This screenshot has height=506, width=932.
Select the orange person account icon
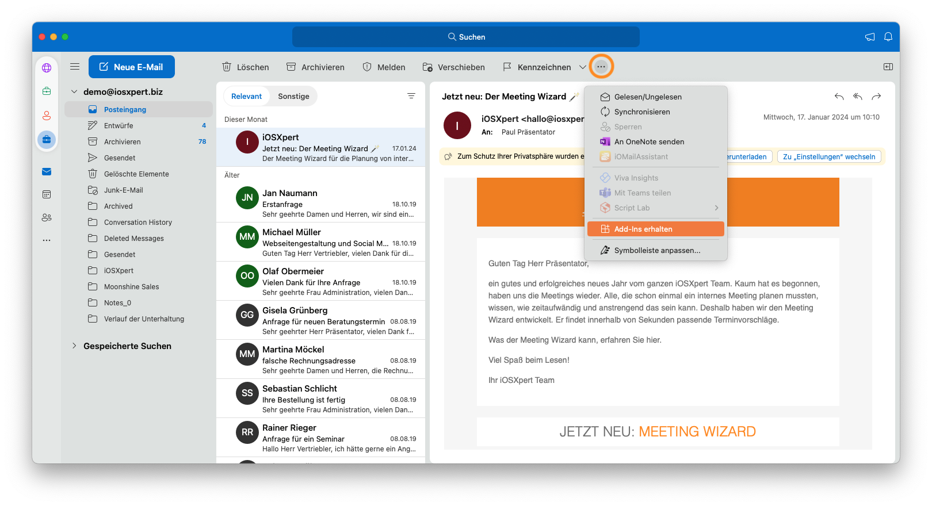(47, 116)
